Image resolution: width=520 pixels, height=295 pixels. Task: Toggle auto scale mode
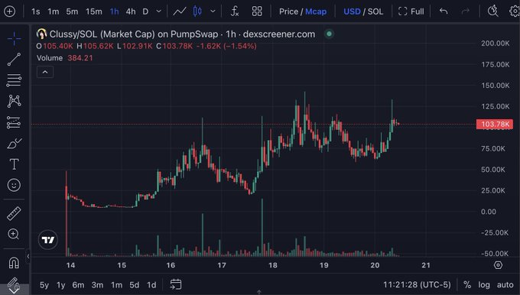click(505, 285)
